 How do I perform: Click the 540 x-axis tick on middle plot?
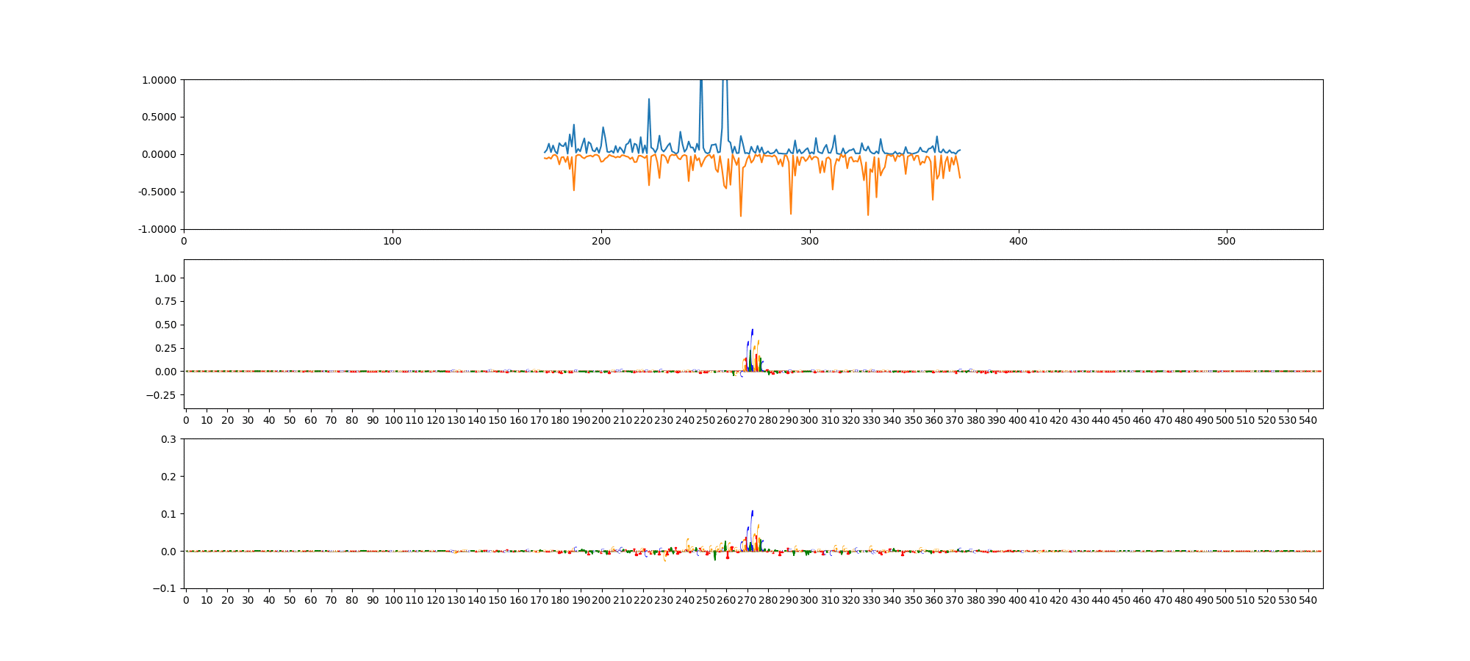point(1308,420)
